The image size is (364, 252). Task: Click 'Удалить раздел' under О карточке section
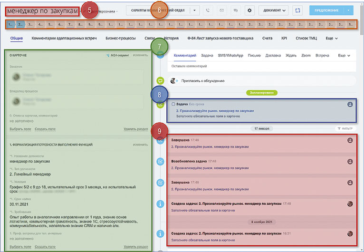[x=135, y=129]
